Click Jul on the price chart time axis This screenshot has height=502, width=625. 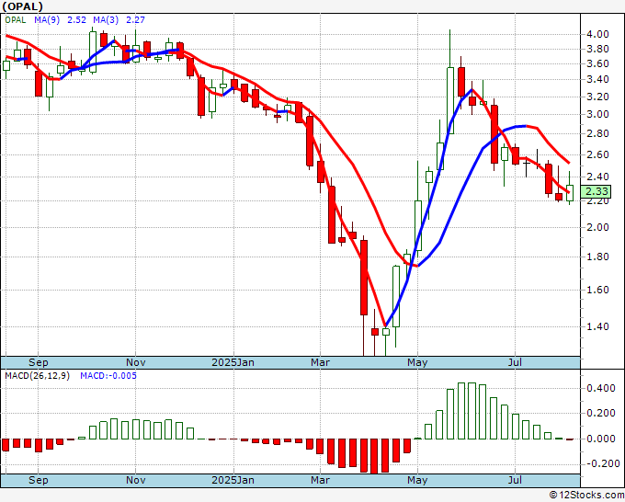point(515,363)
